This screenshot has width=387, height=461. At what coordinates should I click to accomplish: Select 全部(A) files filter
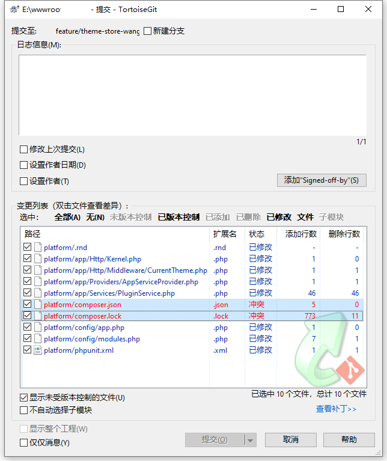pyautogui.click(x=67, y=217)
